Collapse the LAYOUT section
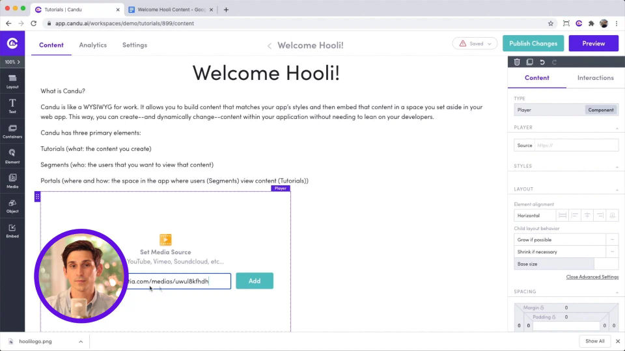The image size is (625, 351). click(617, 190)
